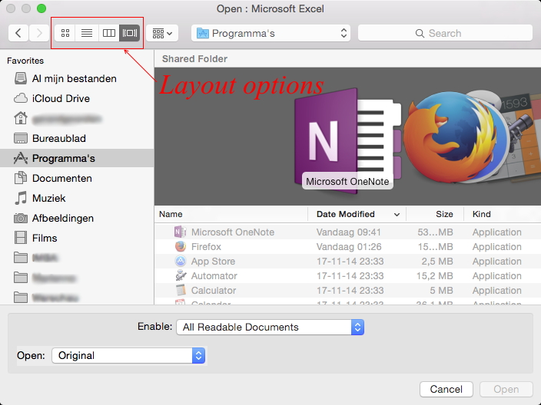Click the Search field
541x405 pixels.
pyautogui.click(x=445, y=33)
